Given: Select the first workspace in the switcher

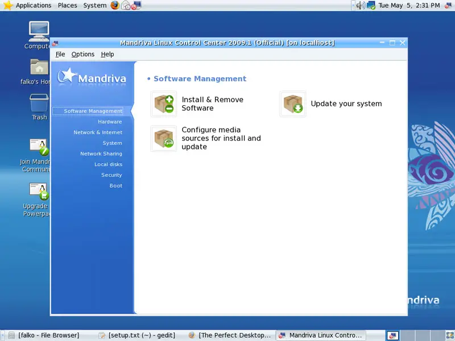Looking at the screenshot, I should [x=392, y=335].
